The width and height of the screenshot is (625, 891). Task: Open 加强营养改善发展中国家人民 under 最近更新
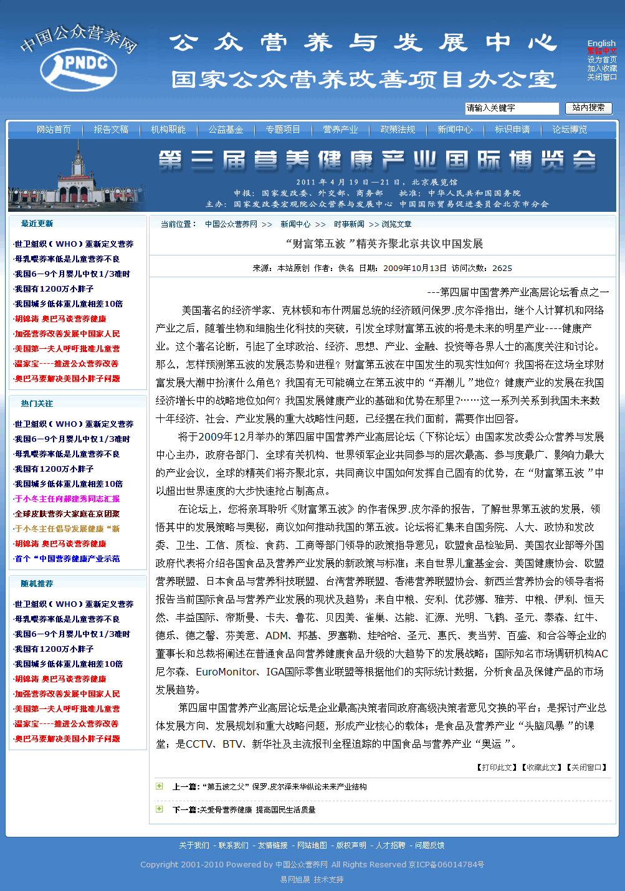point(67,334)
